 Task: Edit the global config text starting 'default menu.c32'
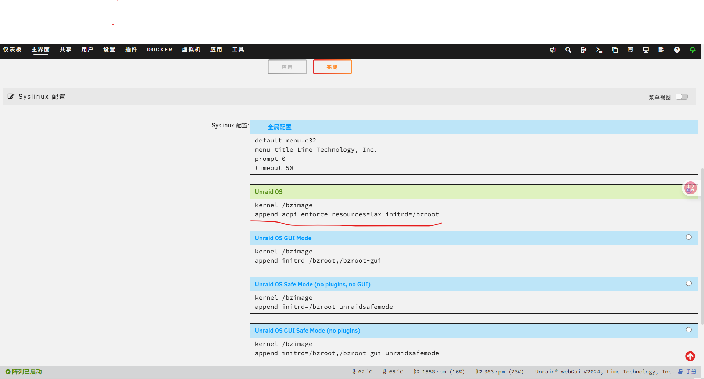coord(474,154)
